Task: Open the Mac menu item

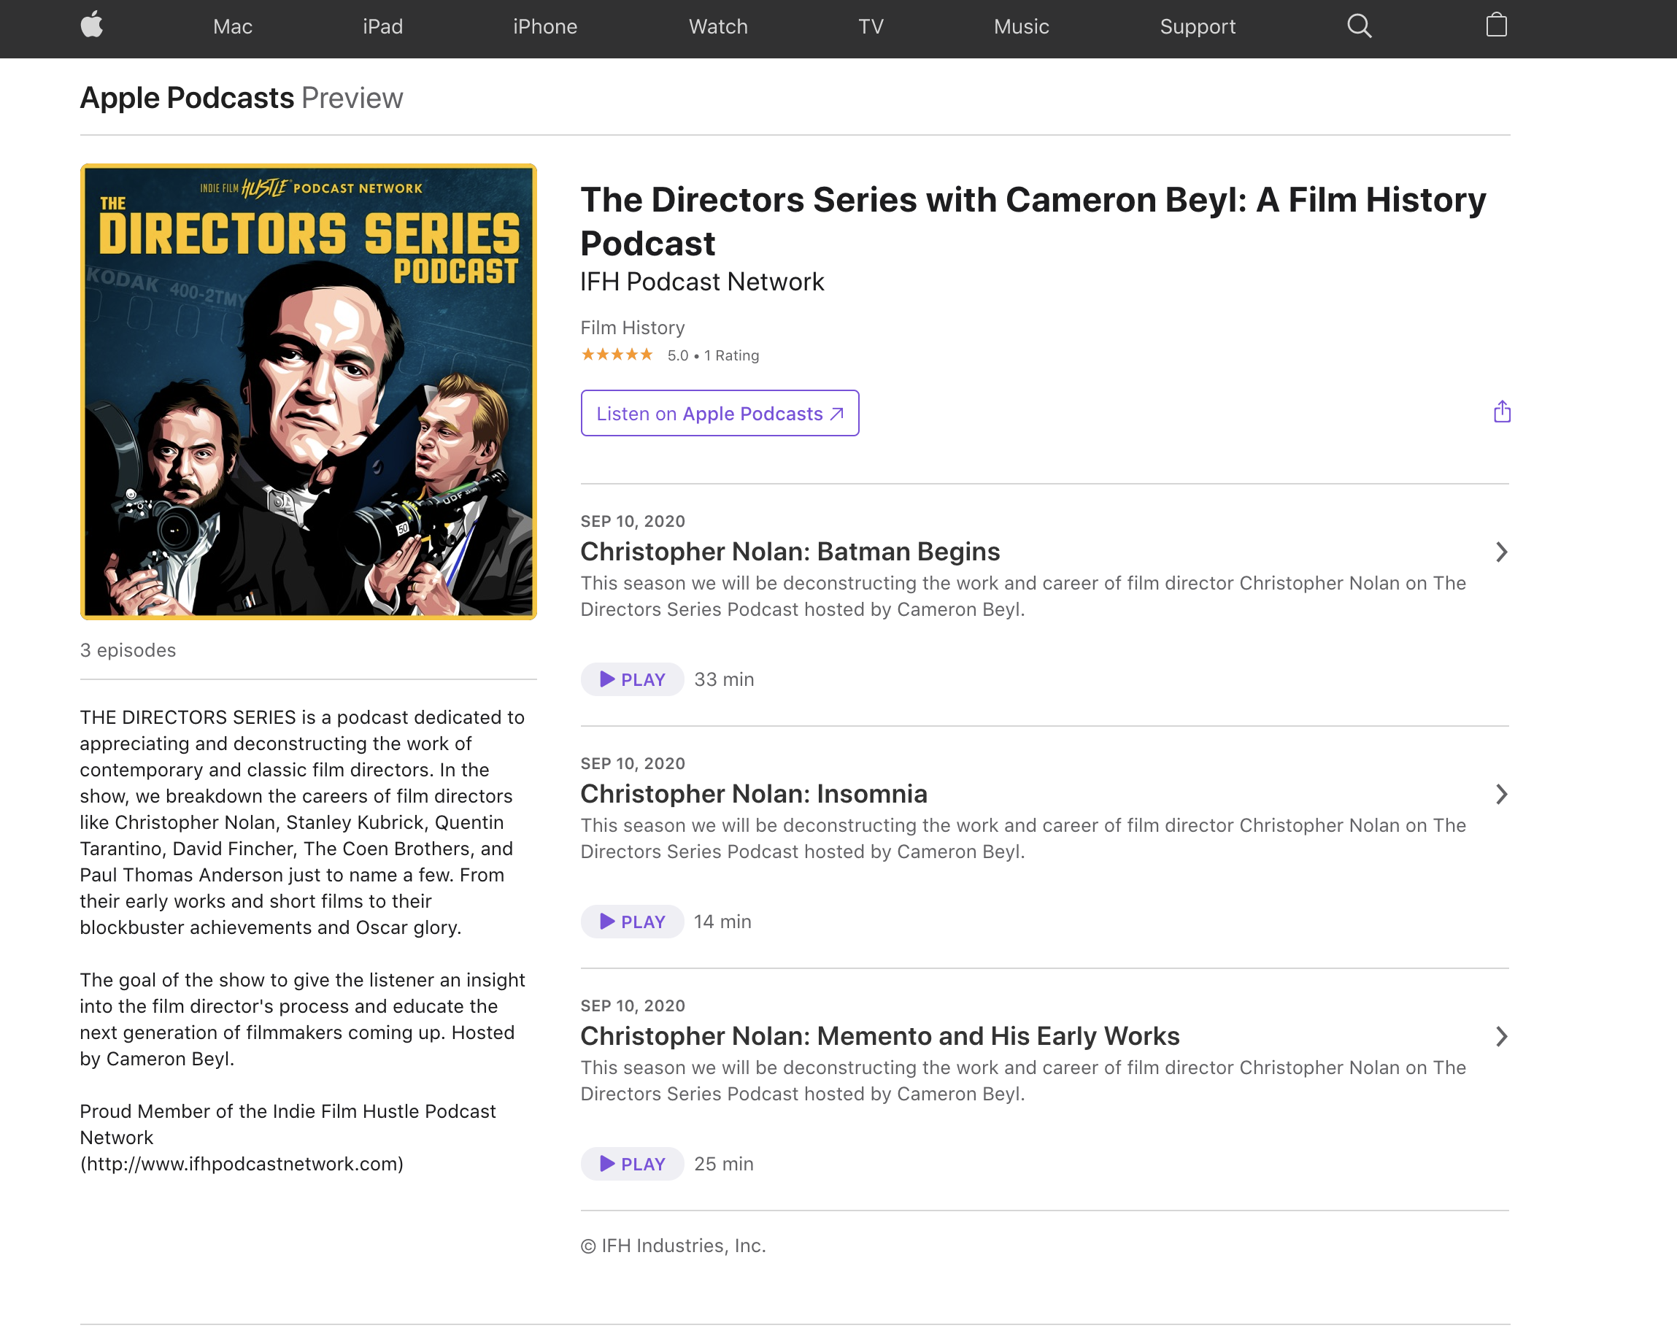Action: click(233, 26)
